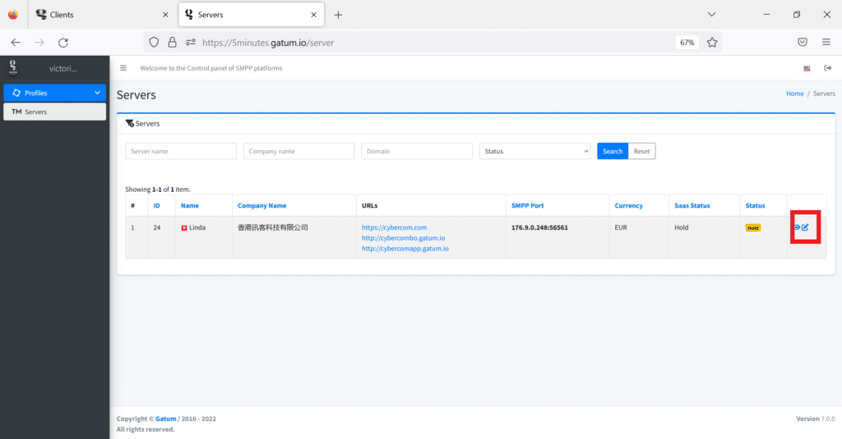Open http://cybercombo.gatum.io link
Screen dimensions: 842x439
pyautogui.click(x=403, y=238)
